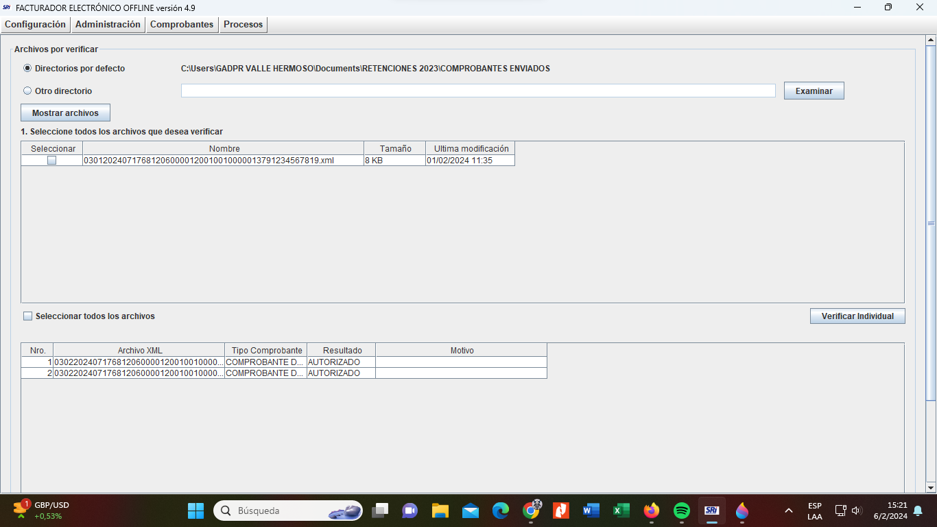Open the Configuración menu
937x527 pixels.
(35, 24)
